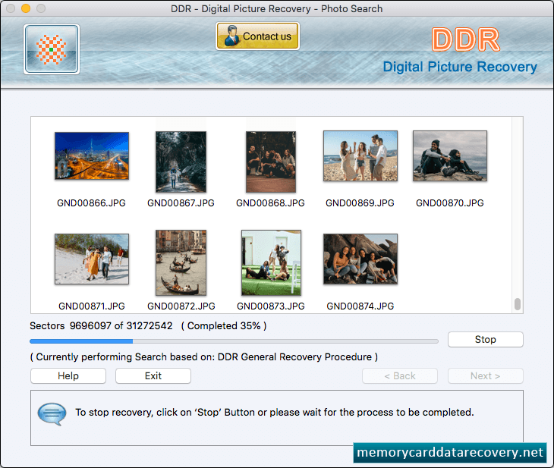The width and height of the screenshot is (554, 468).
Task: Select the GND00868.JPG group photo thumbnail
Action: click(271, 162)
